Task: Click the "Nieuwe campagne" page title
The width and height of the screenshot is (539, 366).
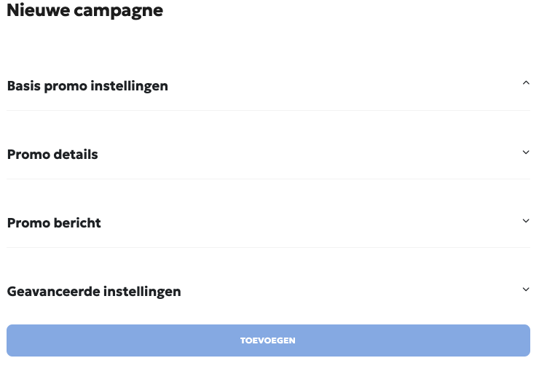Action: [84, 11]
